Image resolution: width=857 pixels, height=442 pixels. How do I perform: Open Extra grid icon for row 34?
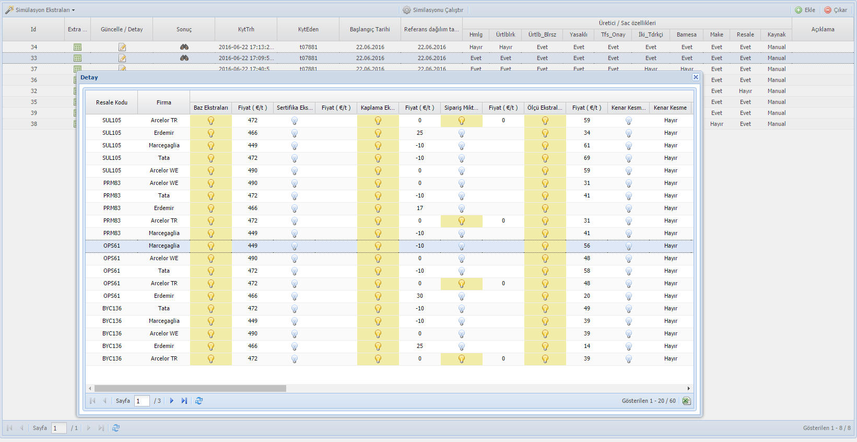click(x=78, y=47)
